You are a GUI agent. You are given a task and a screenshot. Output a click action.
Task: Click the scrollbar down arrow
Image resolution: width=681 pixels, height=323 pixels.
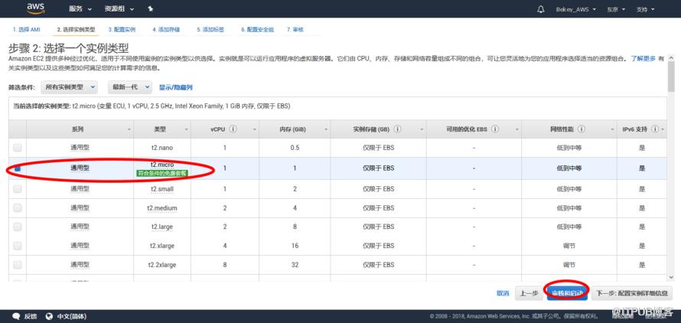(x=671, y=277)
